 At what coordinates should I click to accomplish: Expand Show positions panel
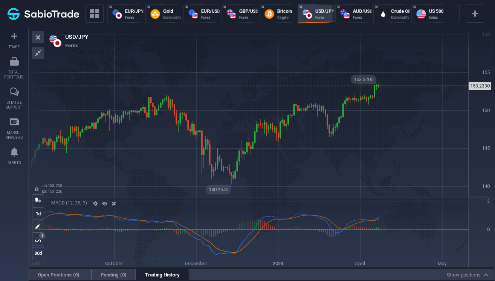pos(467,275)
